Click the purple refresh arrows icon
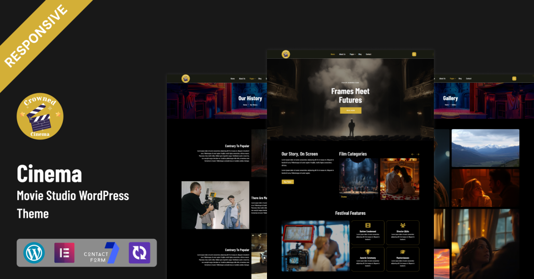The width and height of the screenshot is (534, 279). (x=139, y=253)
